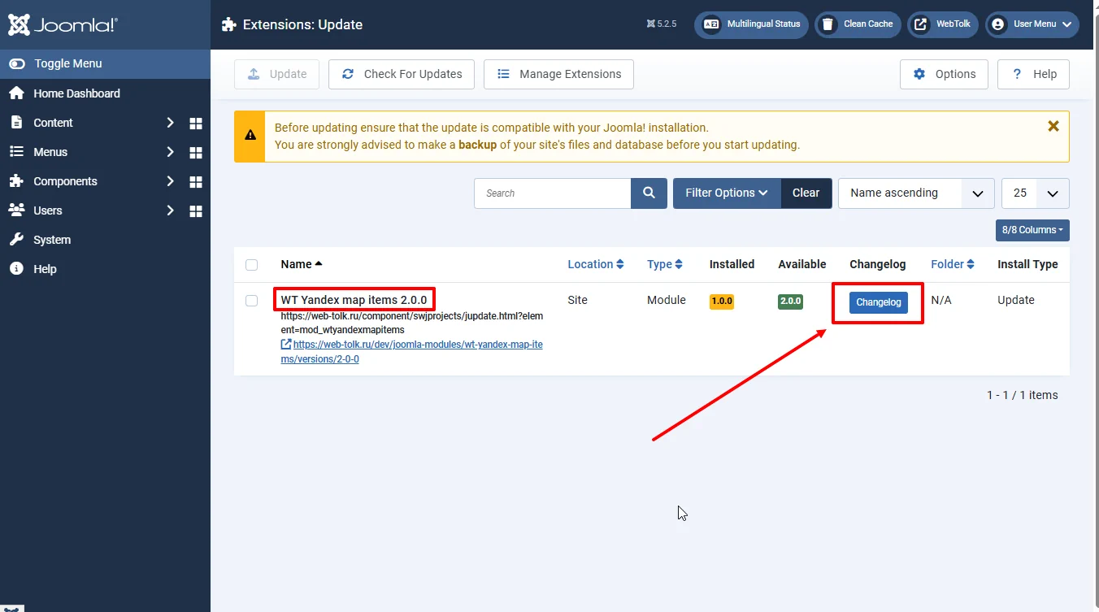This screenshot has height=612, width=1099.
Task: Click Joomla version 5.2.5 badge
Action: coord(662,24)
